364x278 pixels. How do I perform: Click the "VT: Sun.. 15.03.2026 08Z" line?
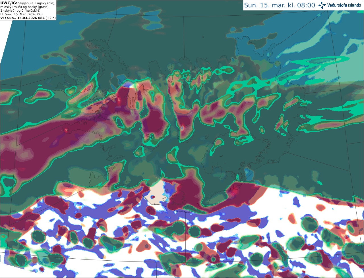22,18
